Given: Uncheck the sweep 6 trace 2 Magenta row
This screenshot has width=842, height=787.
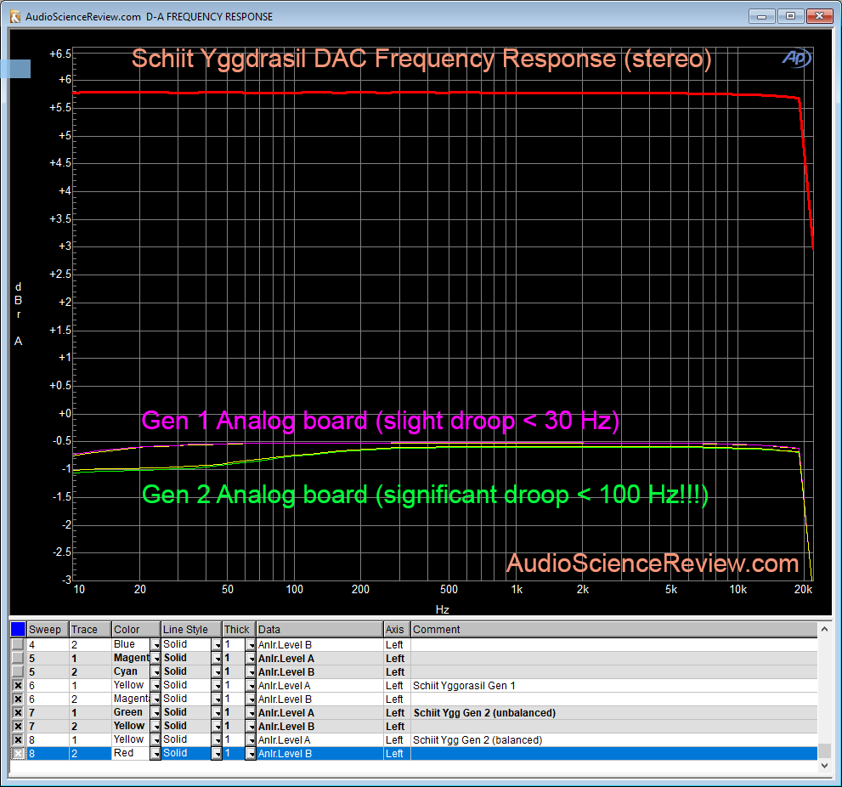Looking at the screenshot, I should [18, 699].
